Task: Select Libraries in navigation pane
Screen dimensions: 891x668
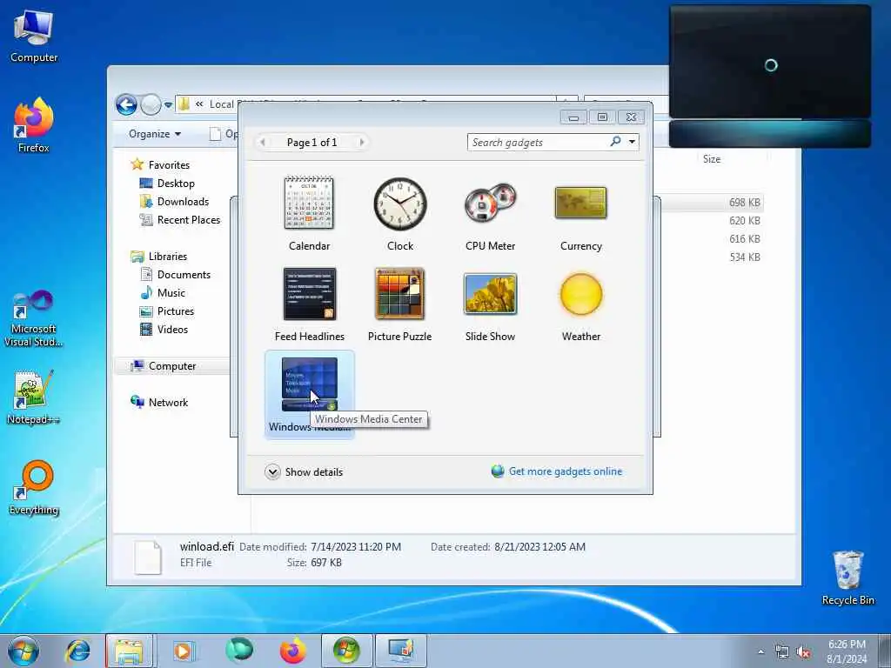Action: [x=168, y=257]
